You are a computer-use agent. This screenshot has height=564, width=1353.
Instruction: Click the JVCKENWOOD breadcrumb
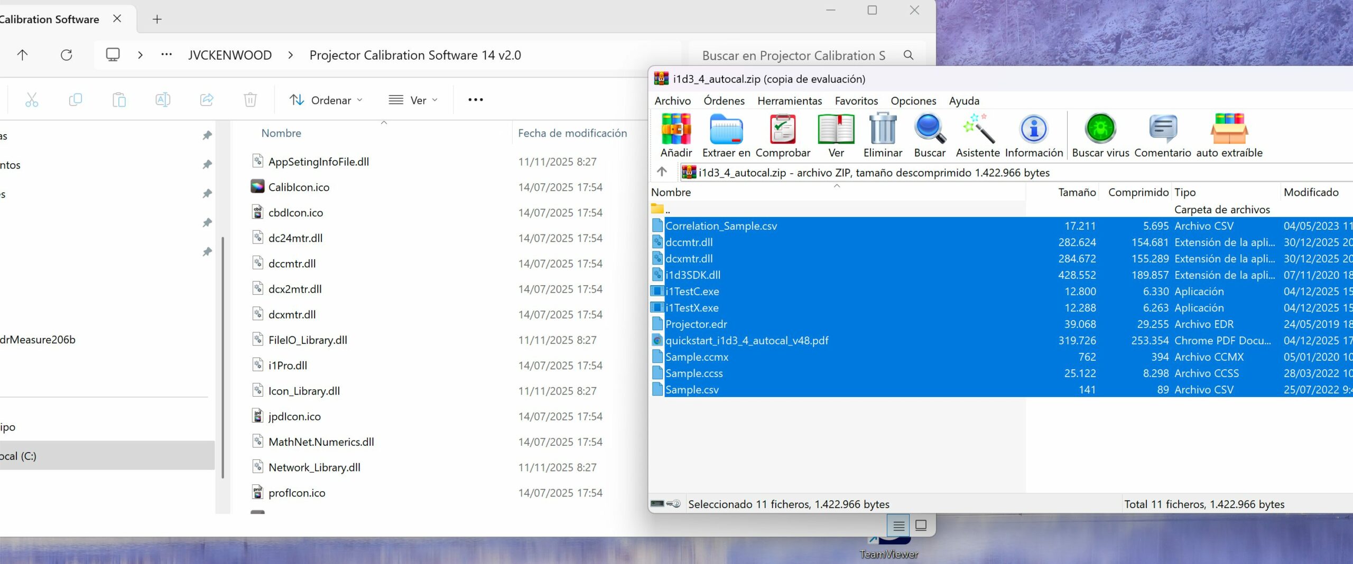(x=230, y=55)
